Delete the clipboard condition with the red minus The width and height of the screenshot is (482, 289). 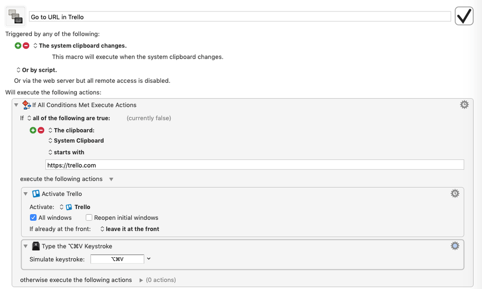[41, 131]
